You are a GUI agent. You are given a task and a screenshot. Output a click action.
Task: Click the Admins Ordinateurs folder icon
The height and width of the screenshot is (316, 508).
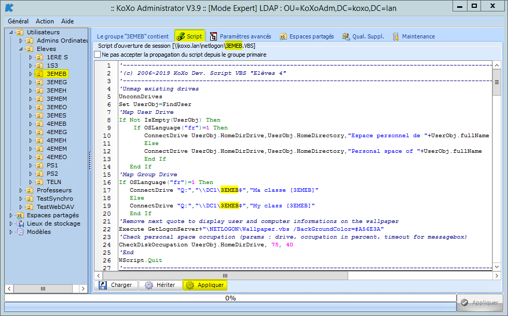30,41
